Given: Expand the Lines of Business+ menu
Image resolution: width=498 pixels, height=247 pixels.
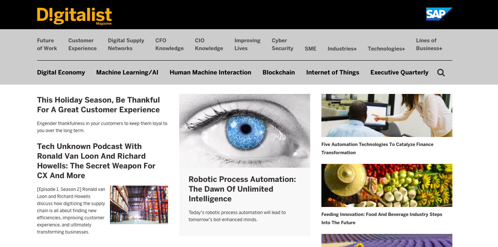Looking at the screenshot, I should click(429, 45).
